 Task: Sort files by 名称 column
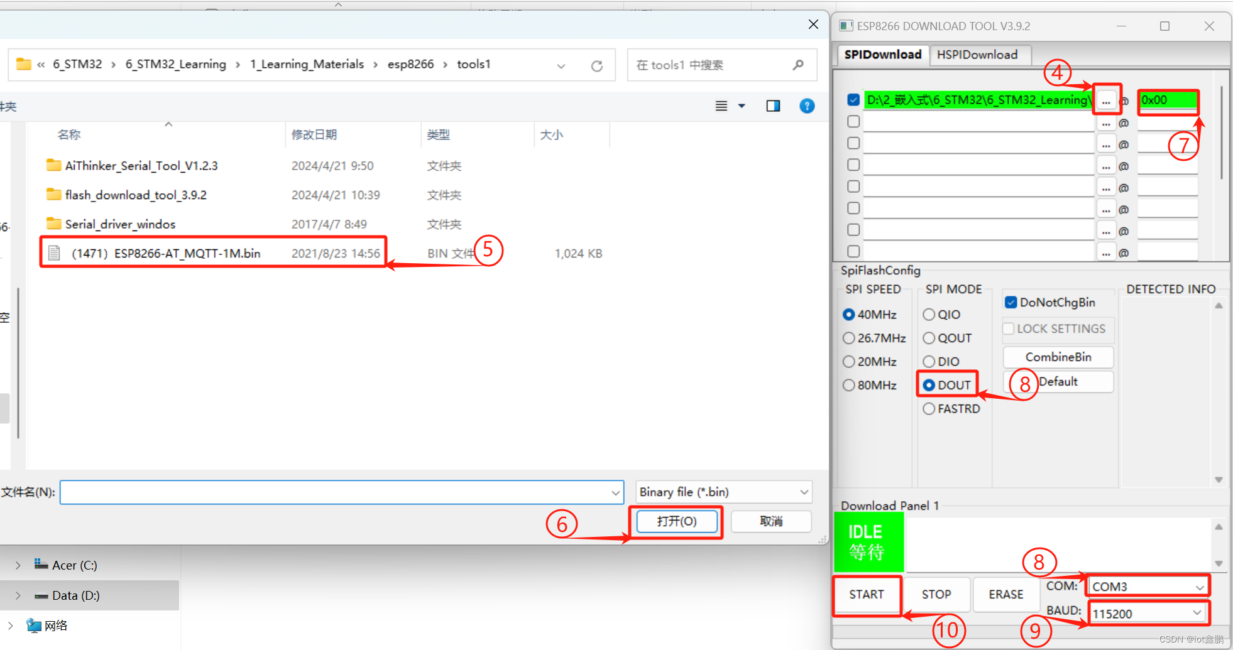click(x=69, y=134)
